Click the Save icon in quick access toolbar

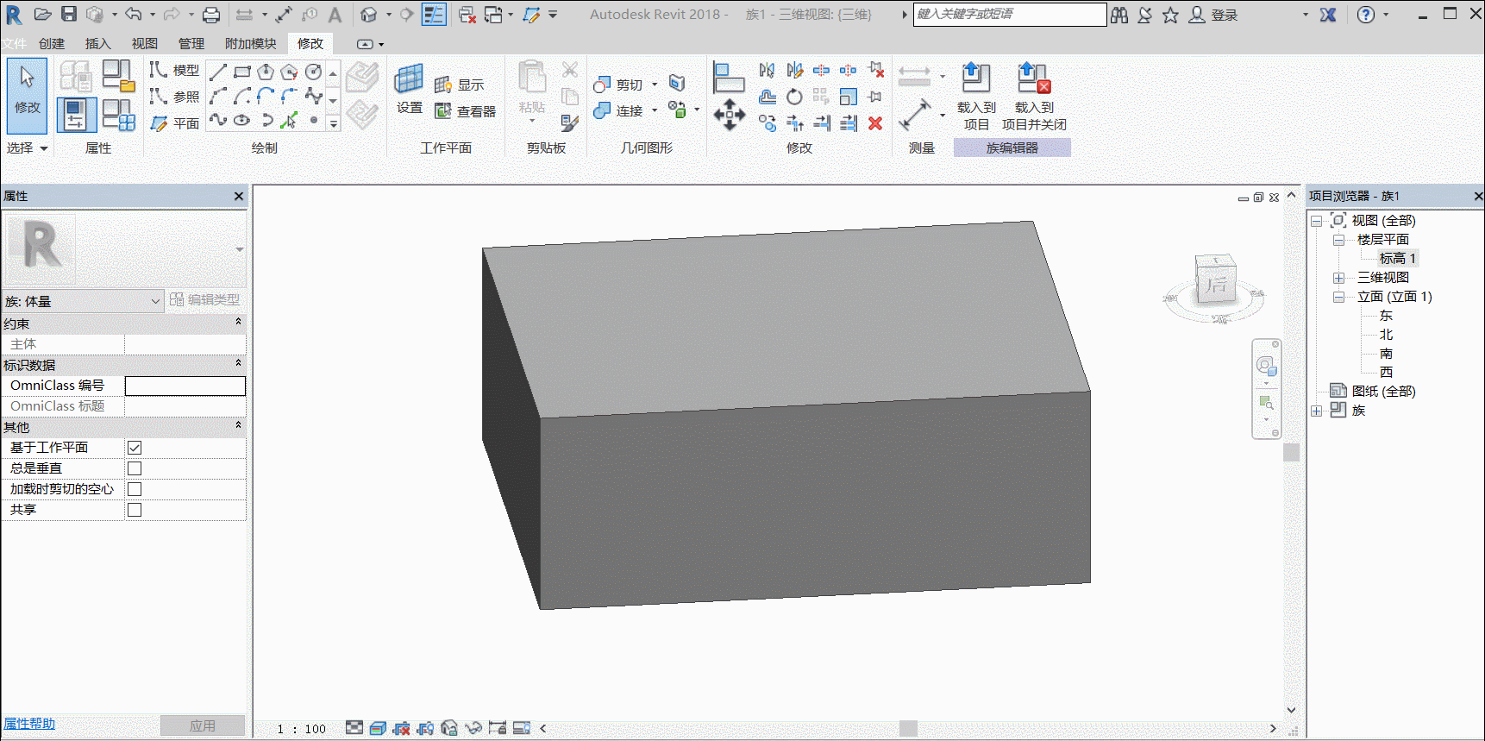tap(69, 15)
